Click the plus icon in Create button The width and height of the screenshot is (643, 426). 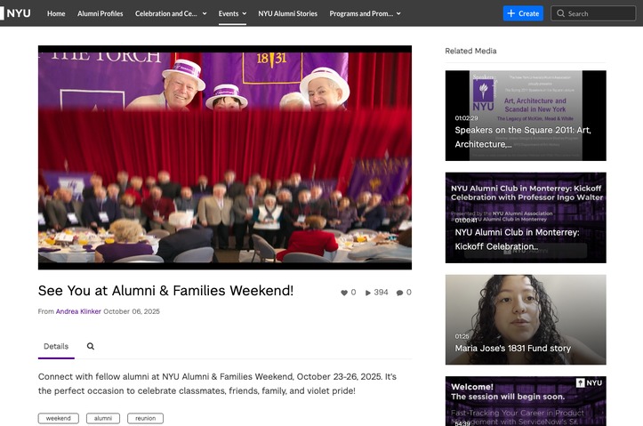[x=511, y=13]
